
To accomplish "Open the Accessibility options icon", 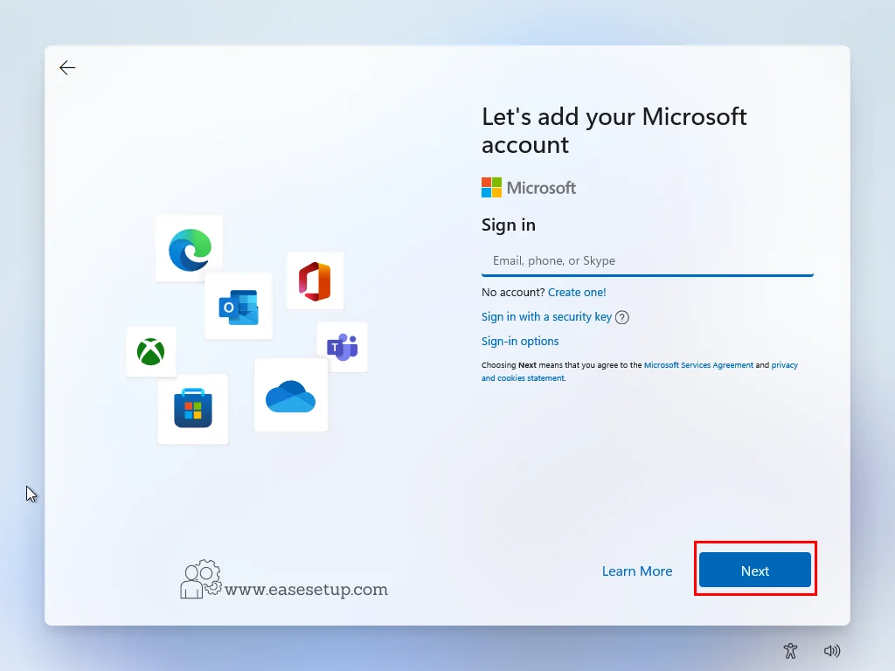I will tap(790, 650).
